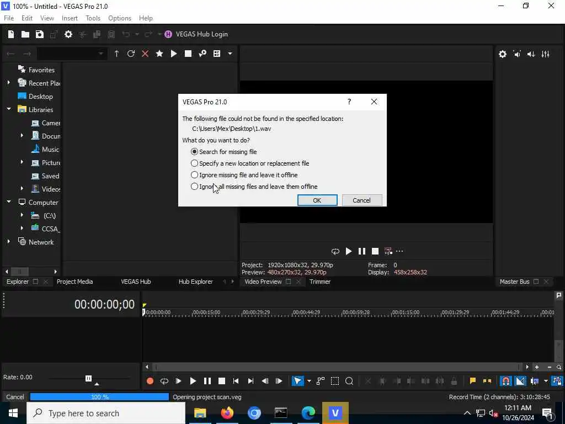Switch to the Trimmer tab
The width and height of the screenshot is (565, 424).
[319, 282]
